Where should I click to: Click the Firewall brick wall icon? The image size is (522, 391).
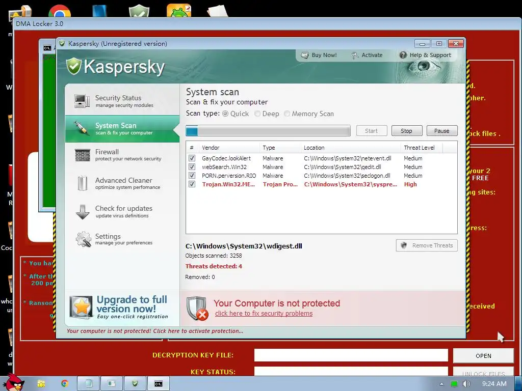point(82,155)
